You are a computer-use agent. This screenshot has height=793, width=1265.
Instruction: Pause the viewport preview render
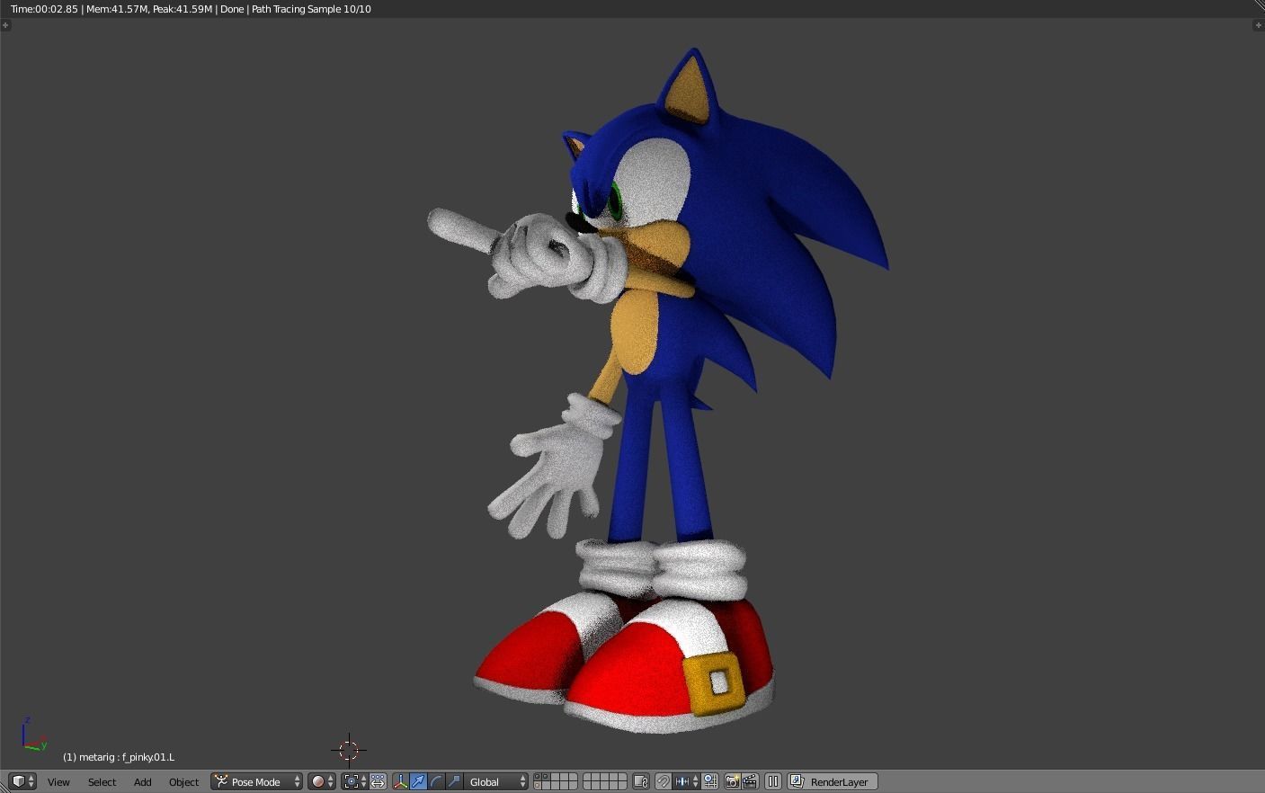click(x=773, y=781)
